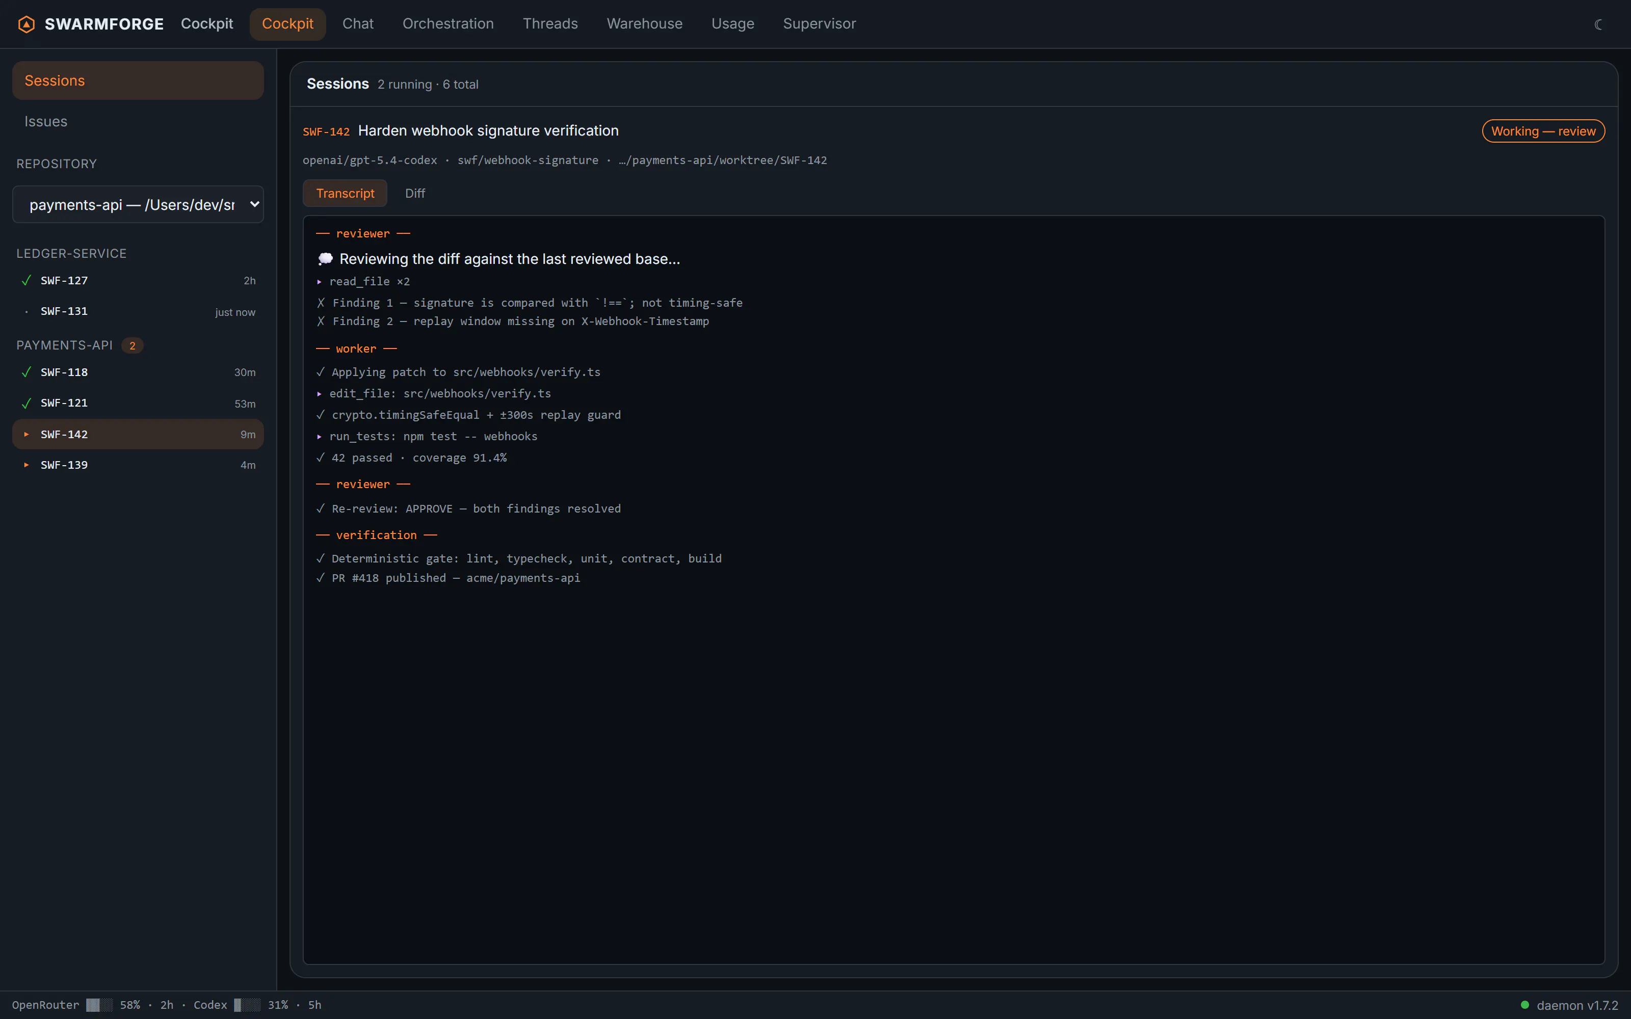Open the Warehouse tab
The width and height of the screenshot is (1631, 1019).
click(644, 23)
